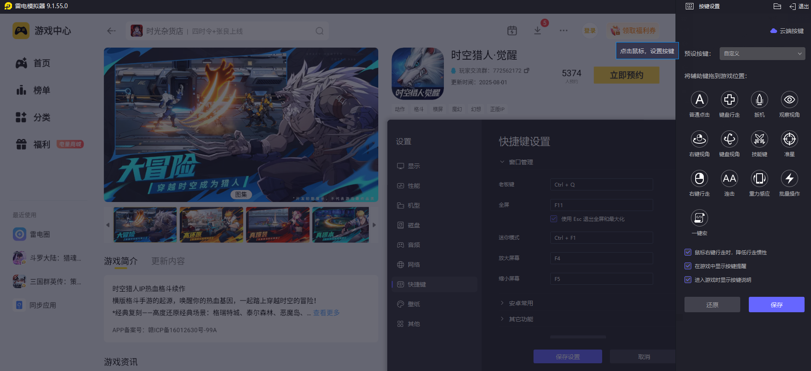811x371 pixels.
Task: Click 保存 to save key mapping
Action: click(777, 305)
